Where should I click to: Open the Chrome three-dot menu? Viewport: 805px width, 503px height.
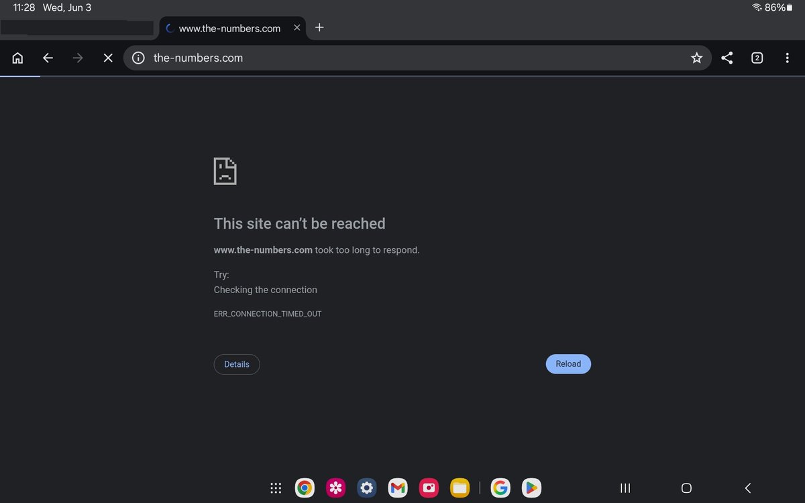point(787,58)
